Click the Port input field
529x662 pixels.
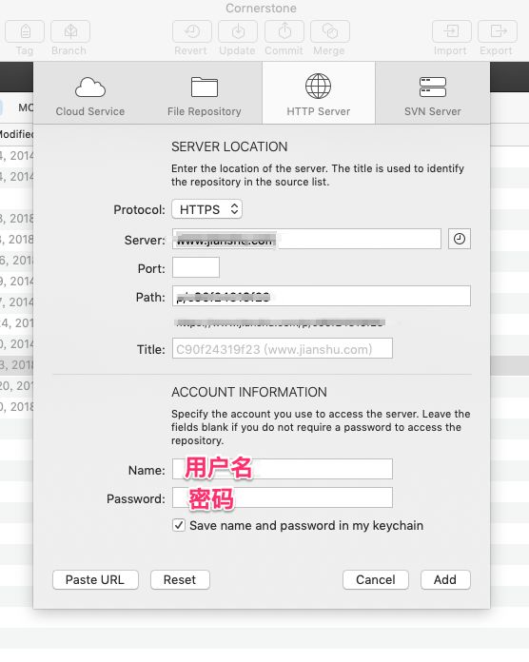coord(196,267)
